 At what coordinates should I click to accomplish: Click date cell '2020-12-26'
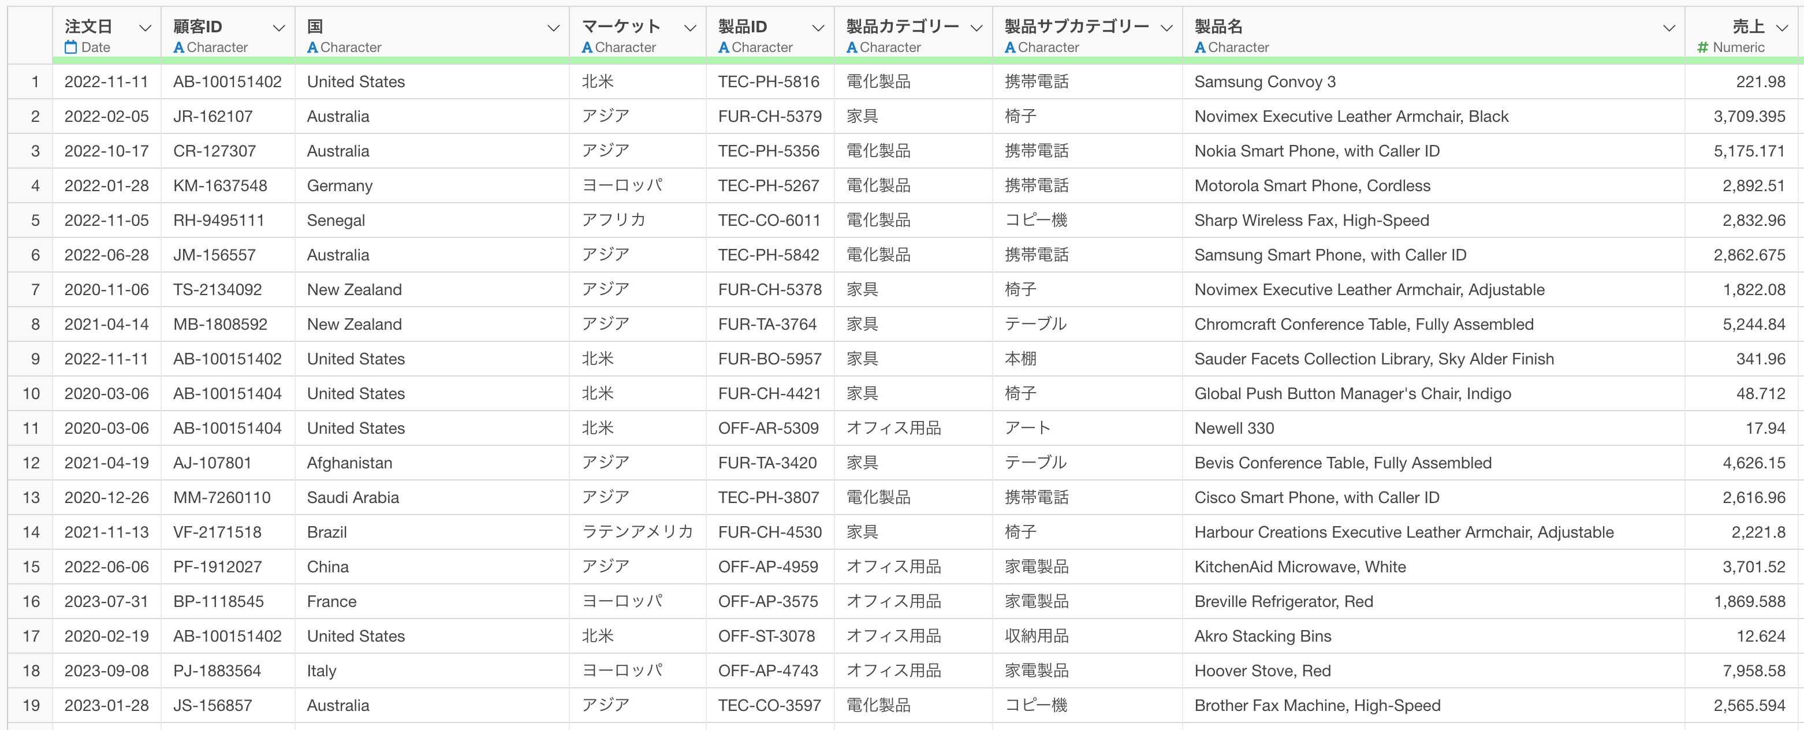pos(106,497)
